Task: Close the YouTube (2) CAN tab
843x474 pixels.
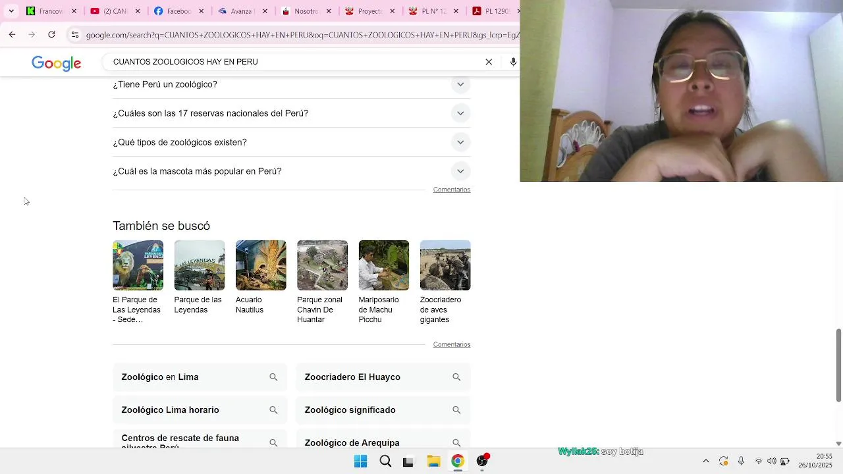Action: click(x=138, y=11)
